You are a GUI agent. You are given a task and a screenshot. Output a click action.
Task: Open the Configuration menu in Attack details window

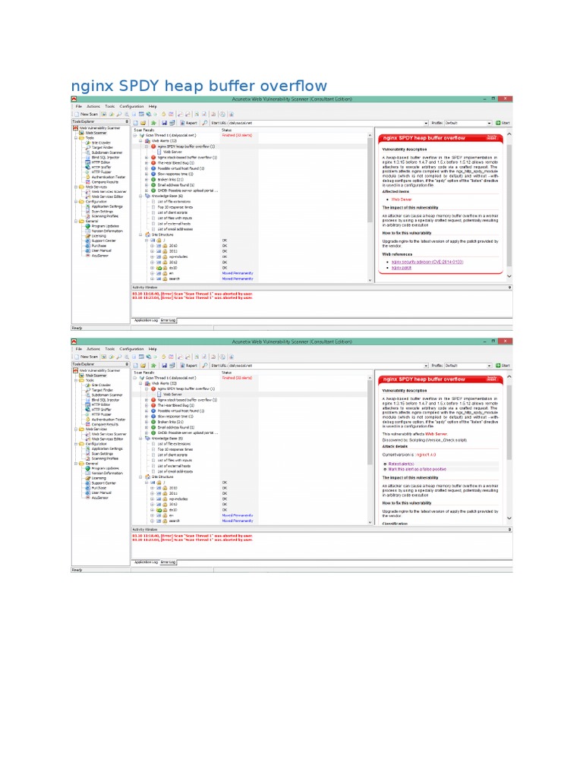click(x=131, y=349)
